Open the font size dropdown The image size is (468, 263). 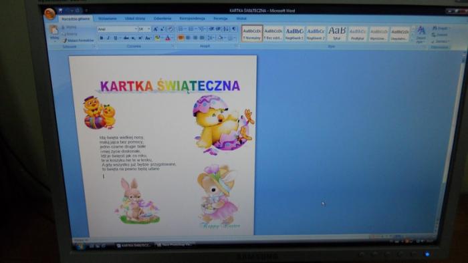[x=148, y=29]
